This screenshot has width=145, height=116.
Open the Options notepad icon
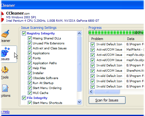pyautogui.click(x=5, y=88)
